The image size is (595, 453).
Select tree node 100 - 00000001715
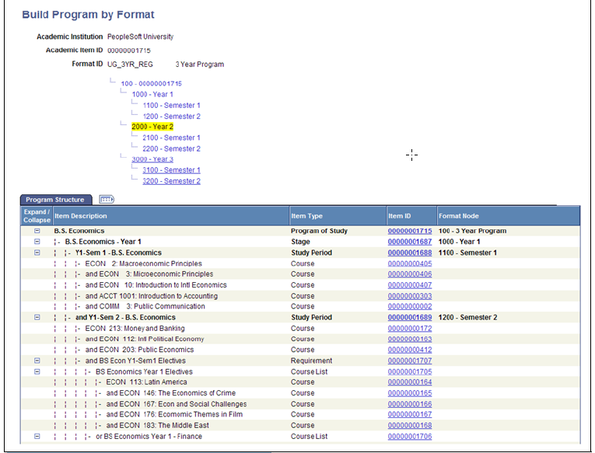(151, 83)
